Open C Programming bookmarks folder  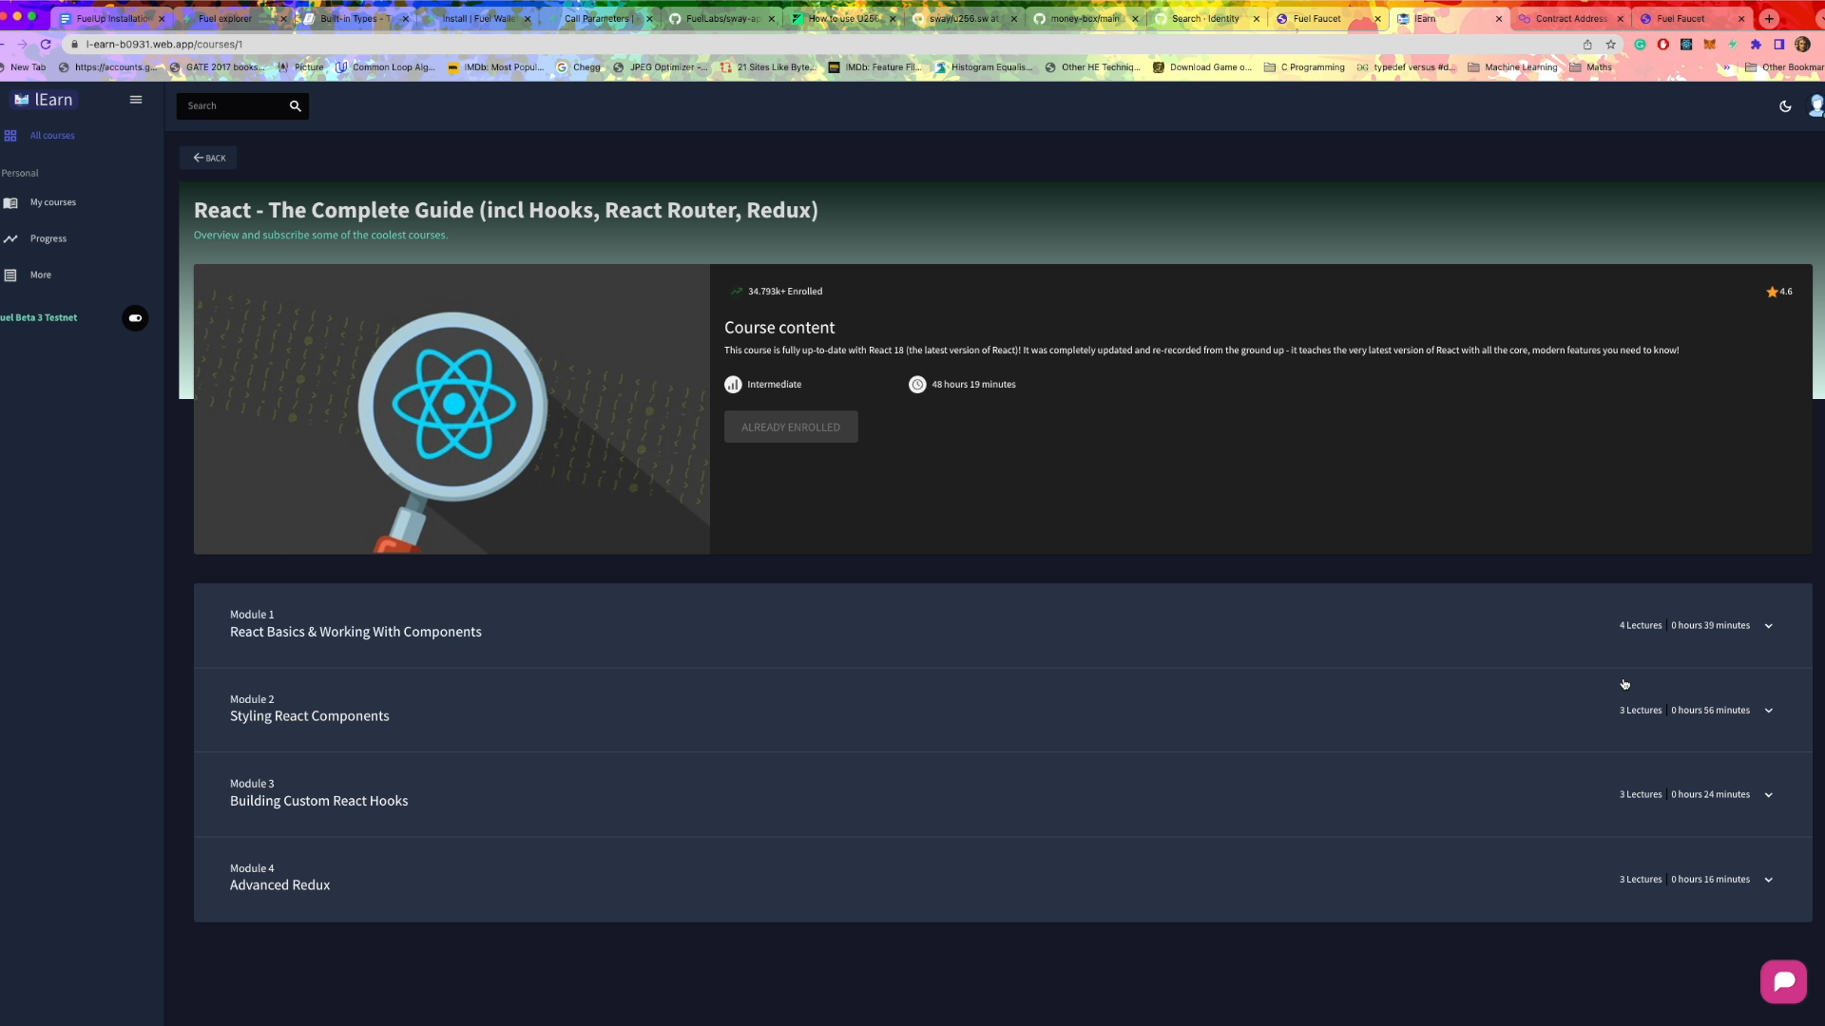coord(1304,67)
